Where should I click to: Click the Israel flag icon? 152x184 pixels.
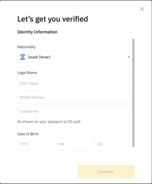point(23,57)
